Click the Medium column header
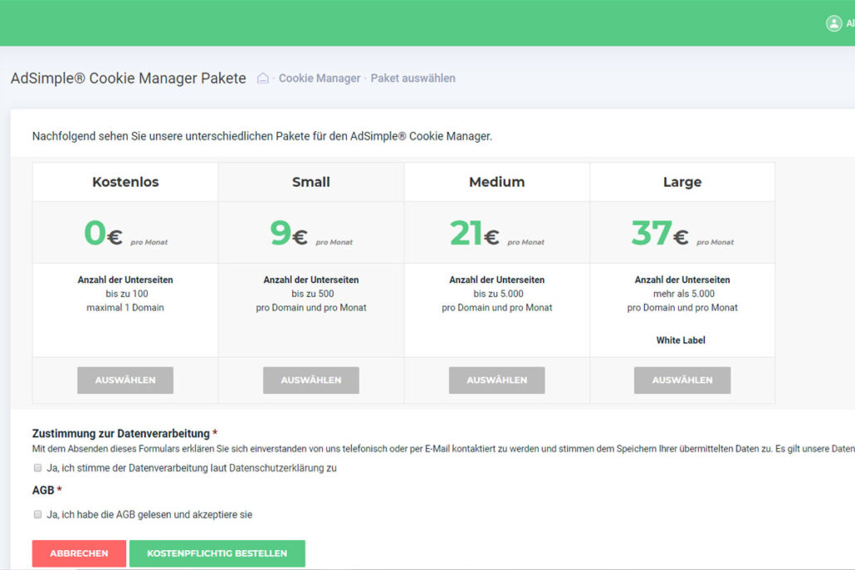The height and width of the screenshot is (570, 855). pos(496,182)
